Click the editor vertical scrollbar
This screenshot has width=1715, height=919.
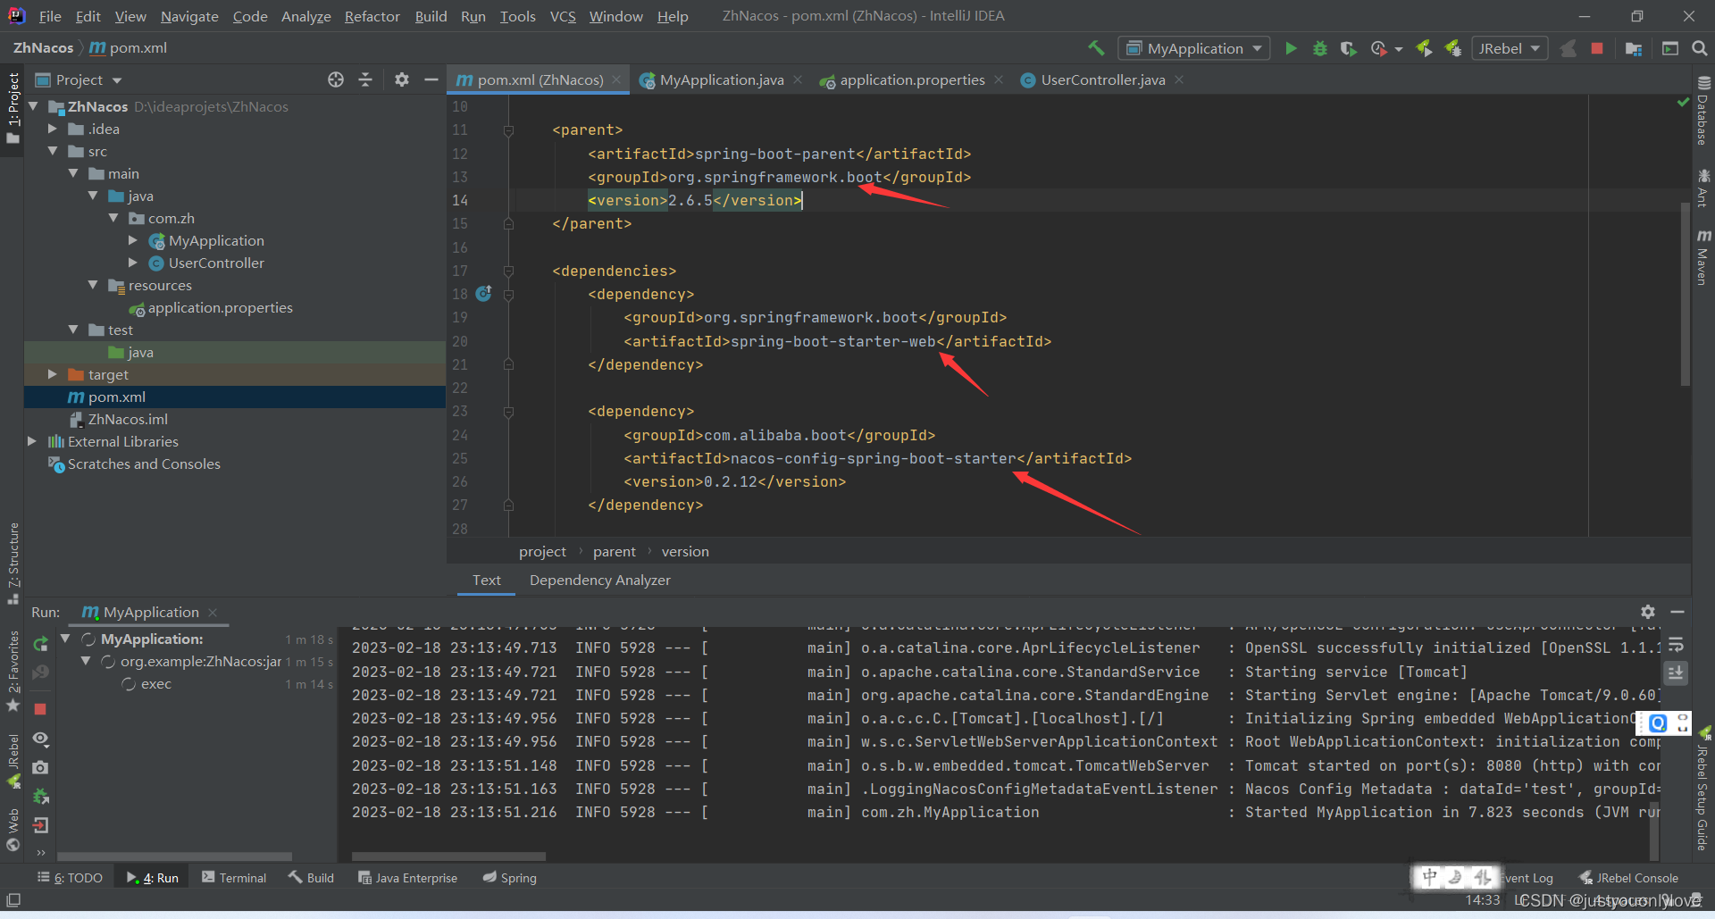click(x=1686, y=294)
